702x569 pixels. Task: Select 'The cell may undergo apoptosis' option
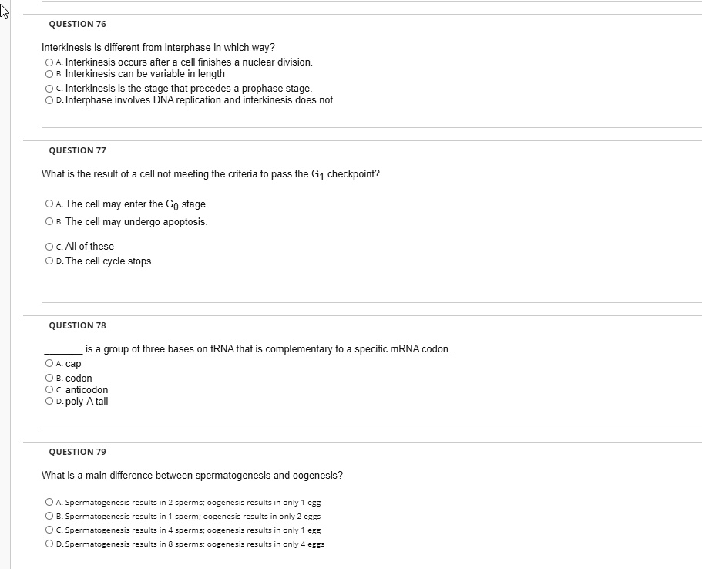pos(49,222)
